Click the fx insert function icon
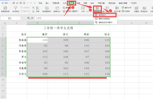The width and height of the screenshot is (153, 99). (x=32, y=18)
